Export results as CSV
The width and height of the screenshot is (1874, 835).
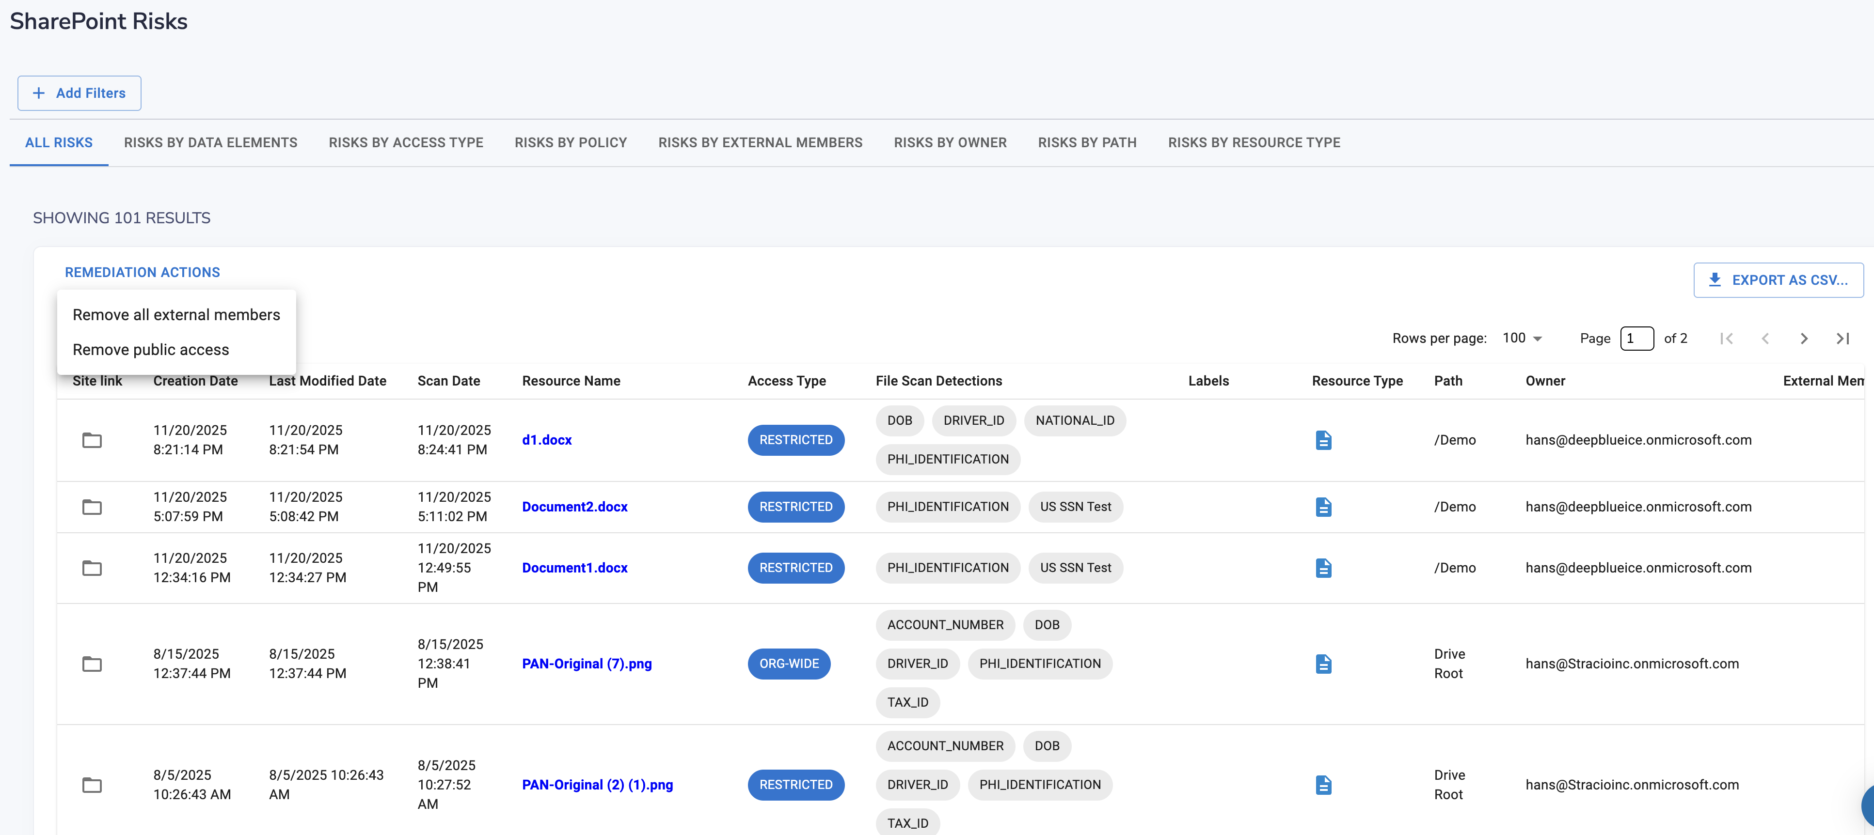[1778, 280]
